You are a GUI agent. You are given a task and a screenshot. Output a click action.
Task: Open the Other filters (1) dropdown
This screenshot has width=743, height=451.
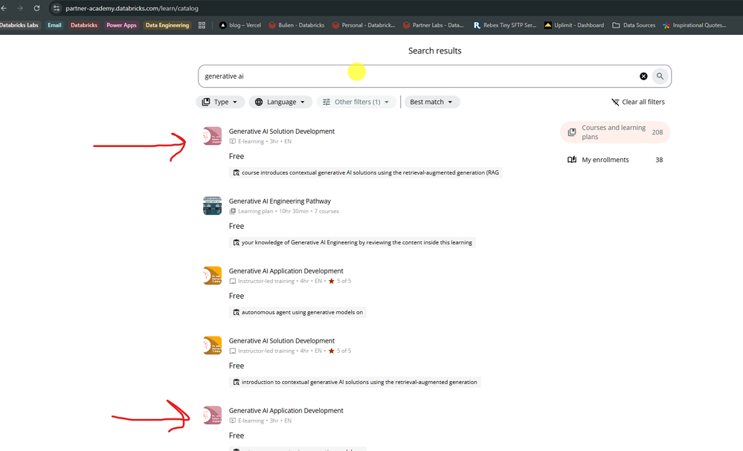(356, 102)
